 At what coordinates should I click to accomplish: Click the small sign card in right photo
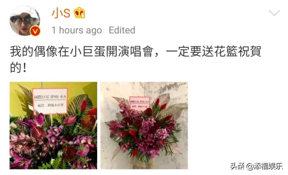tap(139, 104)
